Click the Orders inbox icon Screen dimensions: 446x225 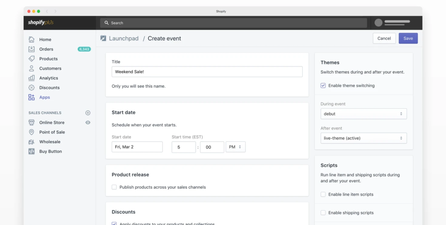31,49
